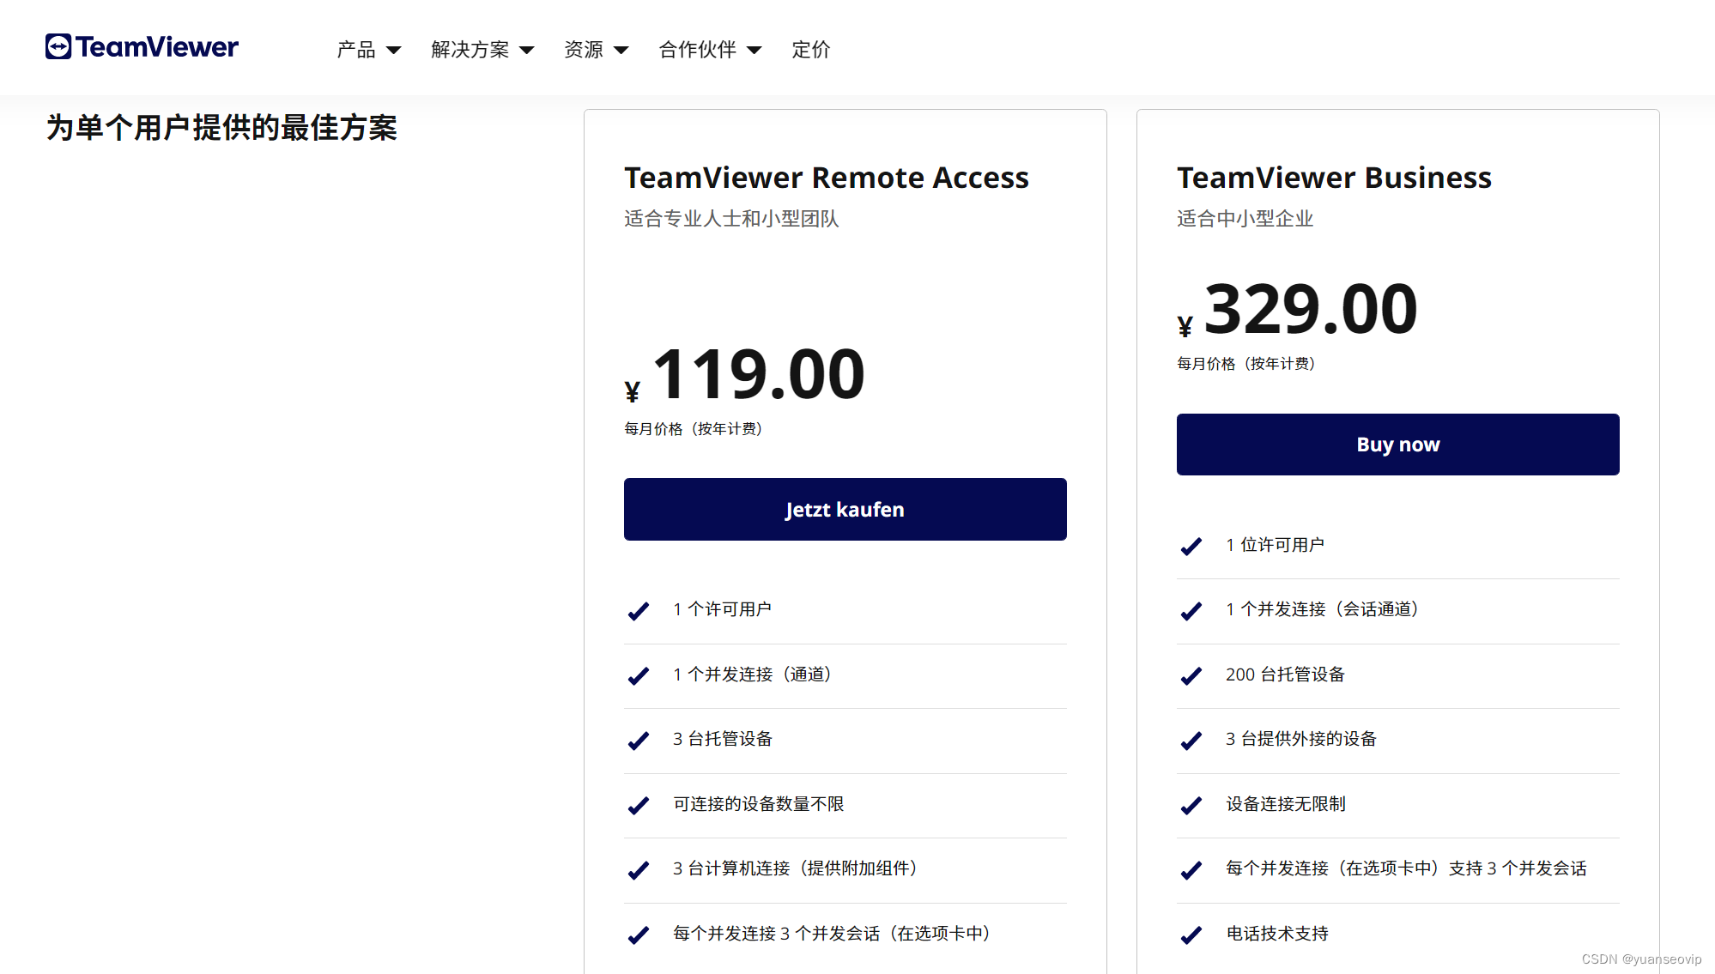Click the TeamViewer Business plan title
1715x974 pixels.
point(1334,178)
